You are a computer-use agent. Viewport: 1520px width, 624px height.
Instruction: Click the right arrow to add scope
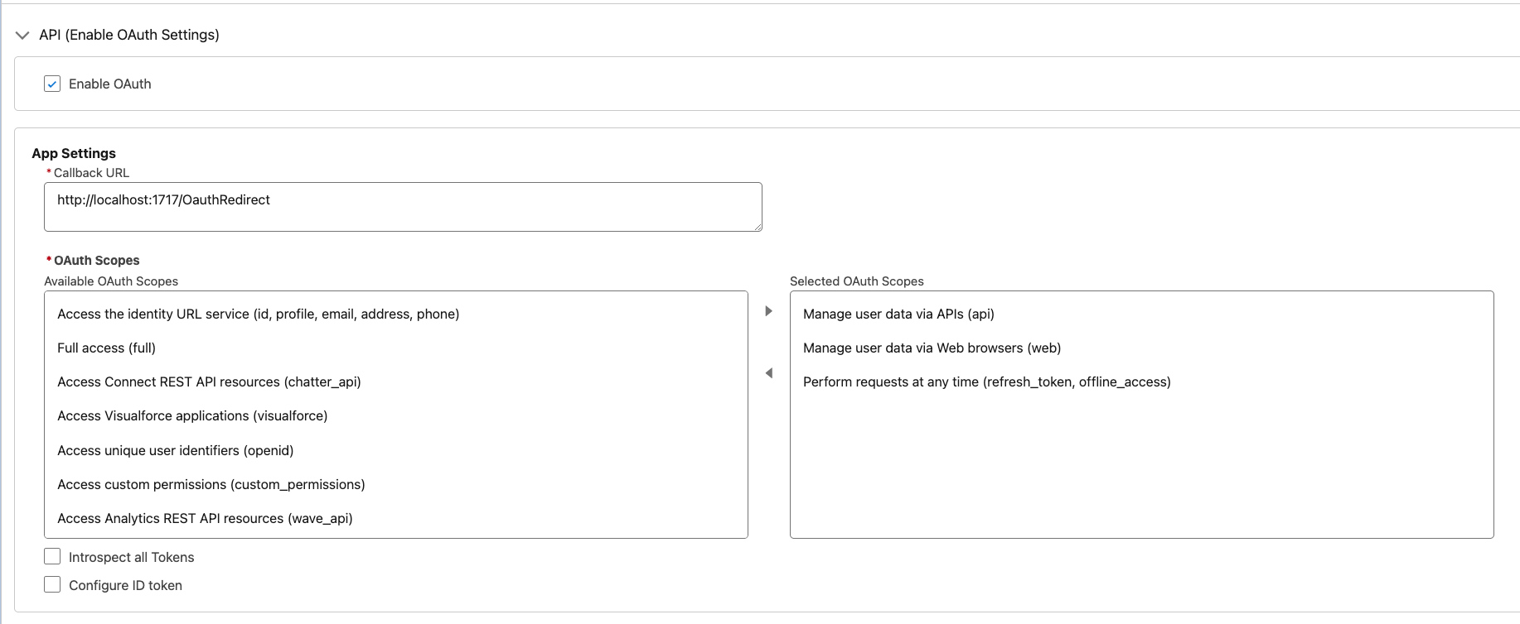[768, 311]
